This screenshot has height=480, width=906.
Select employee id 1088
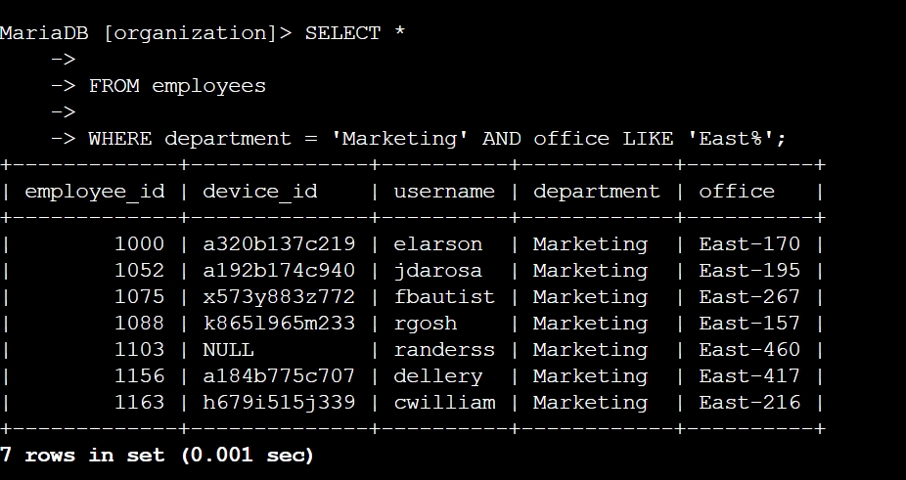[x=139, y=324]
